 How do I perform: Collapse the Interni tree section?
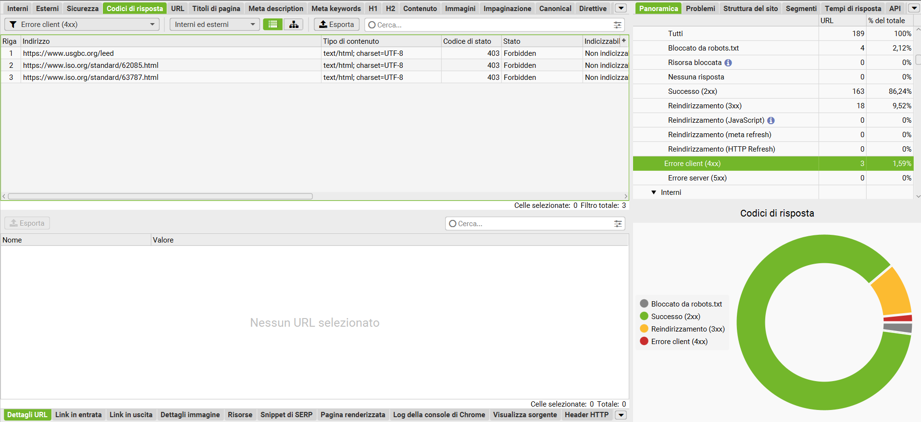(x=654, y=192)
